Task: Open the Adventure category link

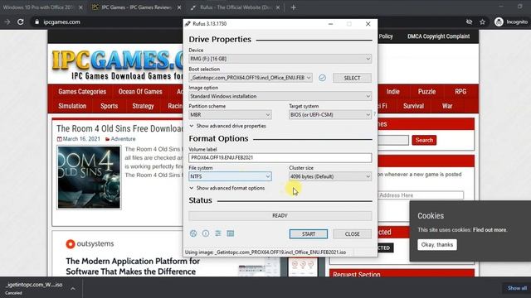Action: point(123,139)
